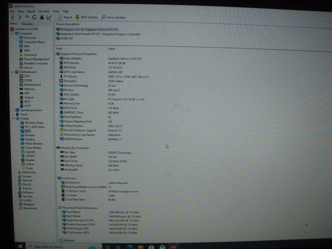Open BIOS Updates
Screen dimensions: 332x249
(86, 17)
